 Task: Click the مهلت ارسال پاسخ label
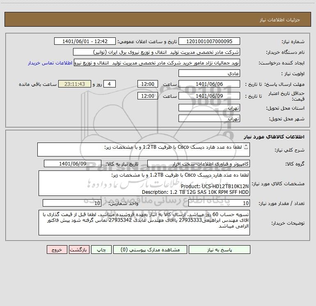click(x=285, y=84)
